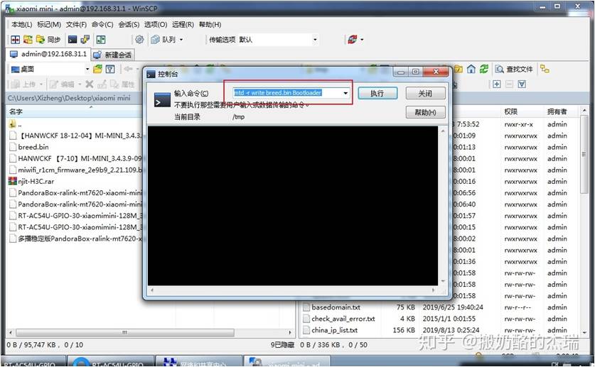Image resolution: width=595 pixels, height=367 pixels.
Task: Open the 帮助(H) menu
Action: click(x=210, y=25)
